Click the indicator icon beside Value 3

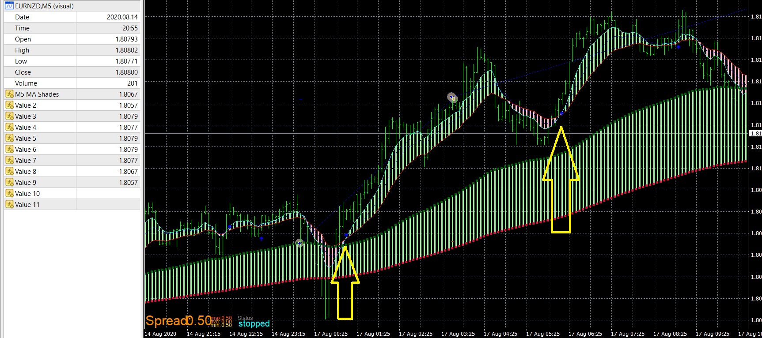tap(9, 116)
